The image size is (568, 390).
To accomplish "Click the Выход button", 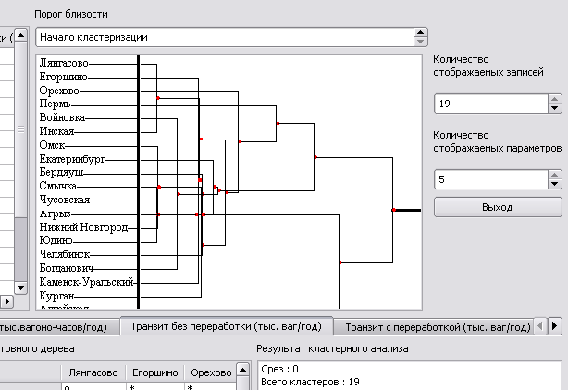I will (x=497, y=207).
